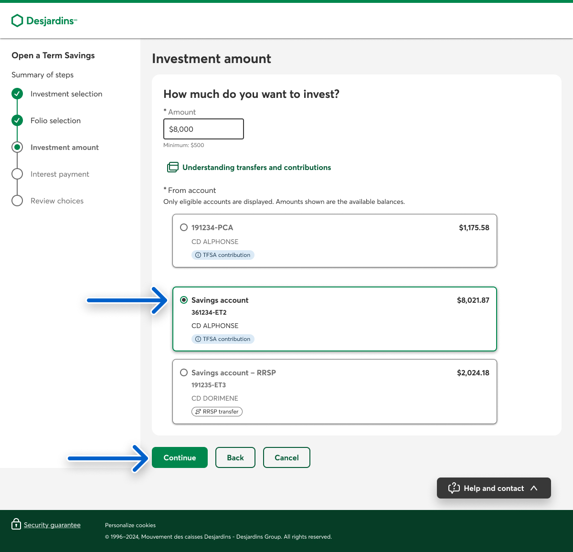Open the Personalize cookies link
This screenshot has height=552, width=573.
130,525
